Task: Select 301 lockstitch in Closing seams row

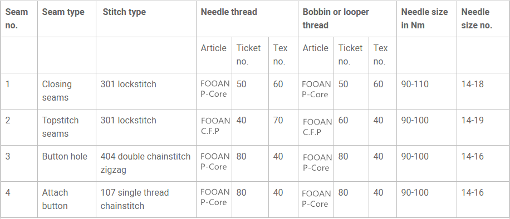Action: pyautogui.click(x=146, y=91)
